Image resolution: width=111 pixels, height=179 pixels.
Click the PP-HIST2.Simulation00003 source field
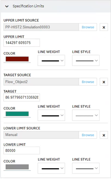pyautogui.click(x=41, y=27)
